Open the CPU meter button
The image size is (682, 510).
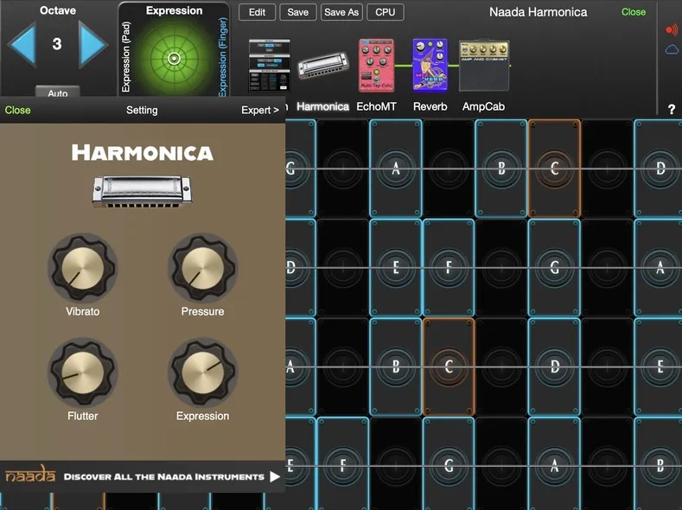click(386, 12)
